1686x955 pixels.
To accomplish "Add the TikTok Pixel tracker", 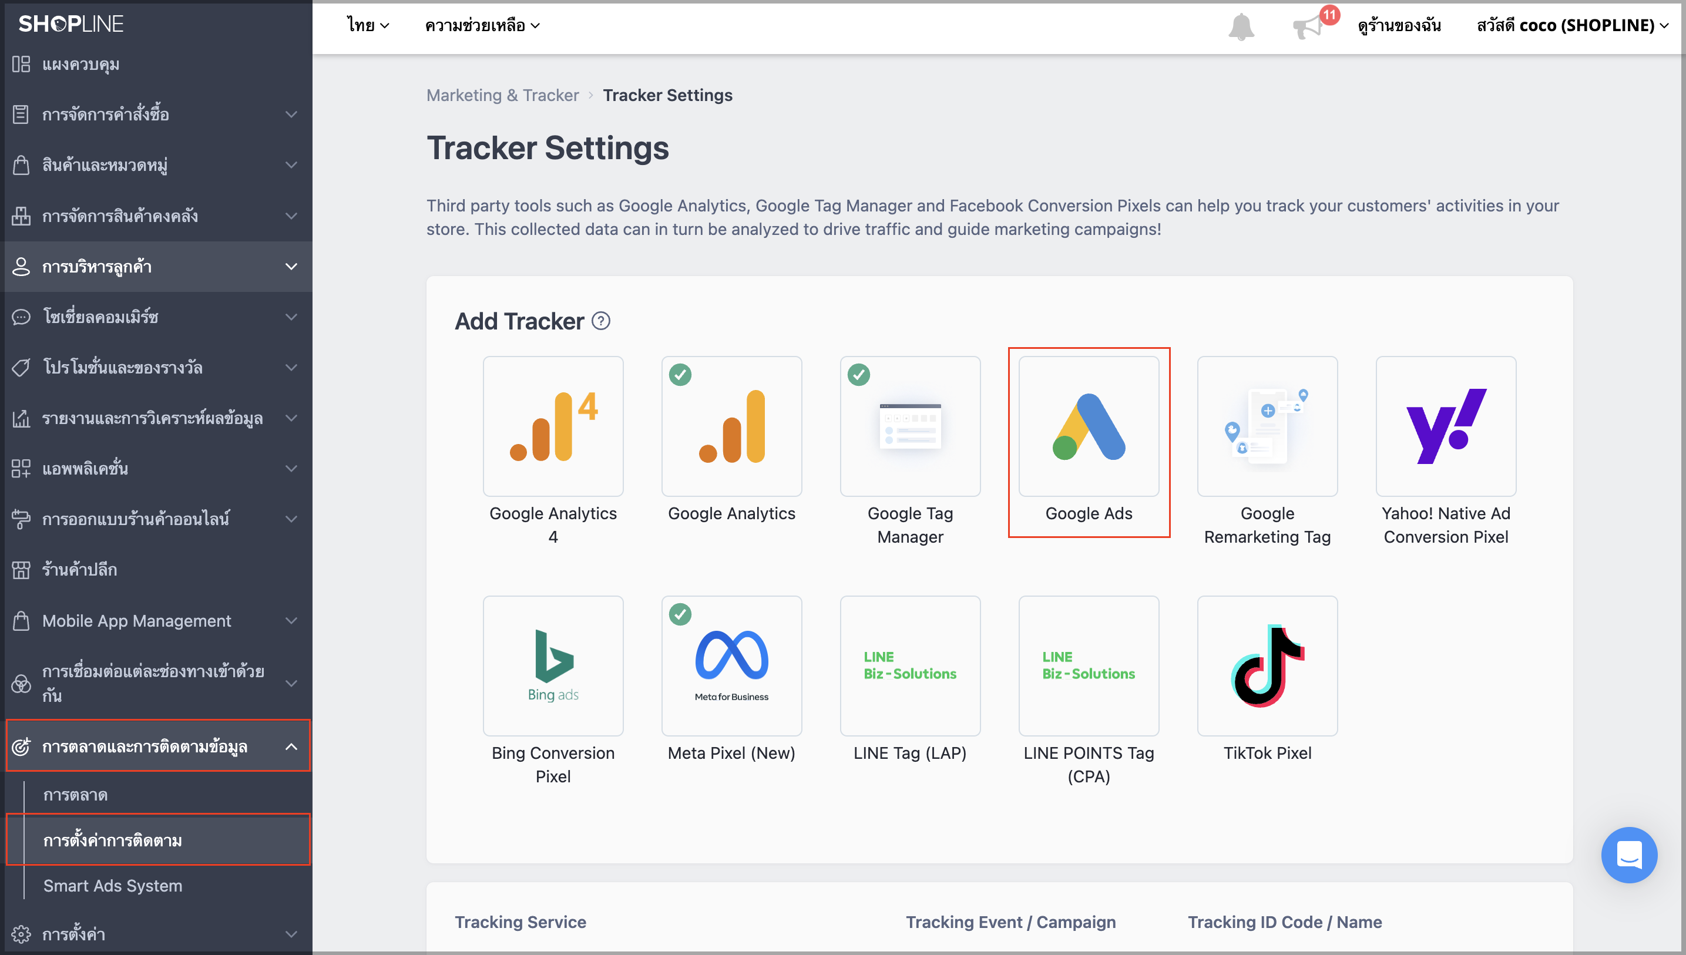I will click(x=1267, y=666).
